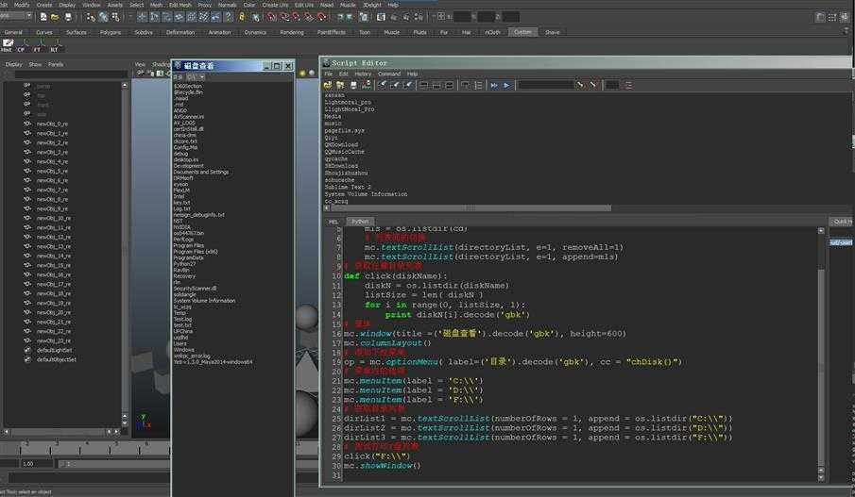The image size is (855, 497).
Task: Switch to the MEL tab in Script Editor
Action: pyautogui.click(x=333, y=222)
